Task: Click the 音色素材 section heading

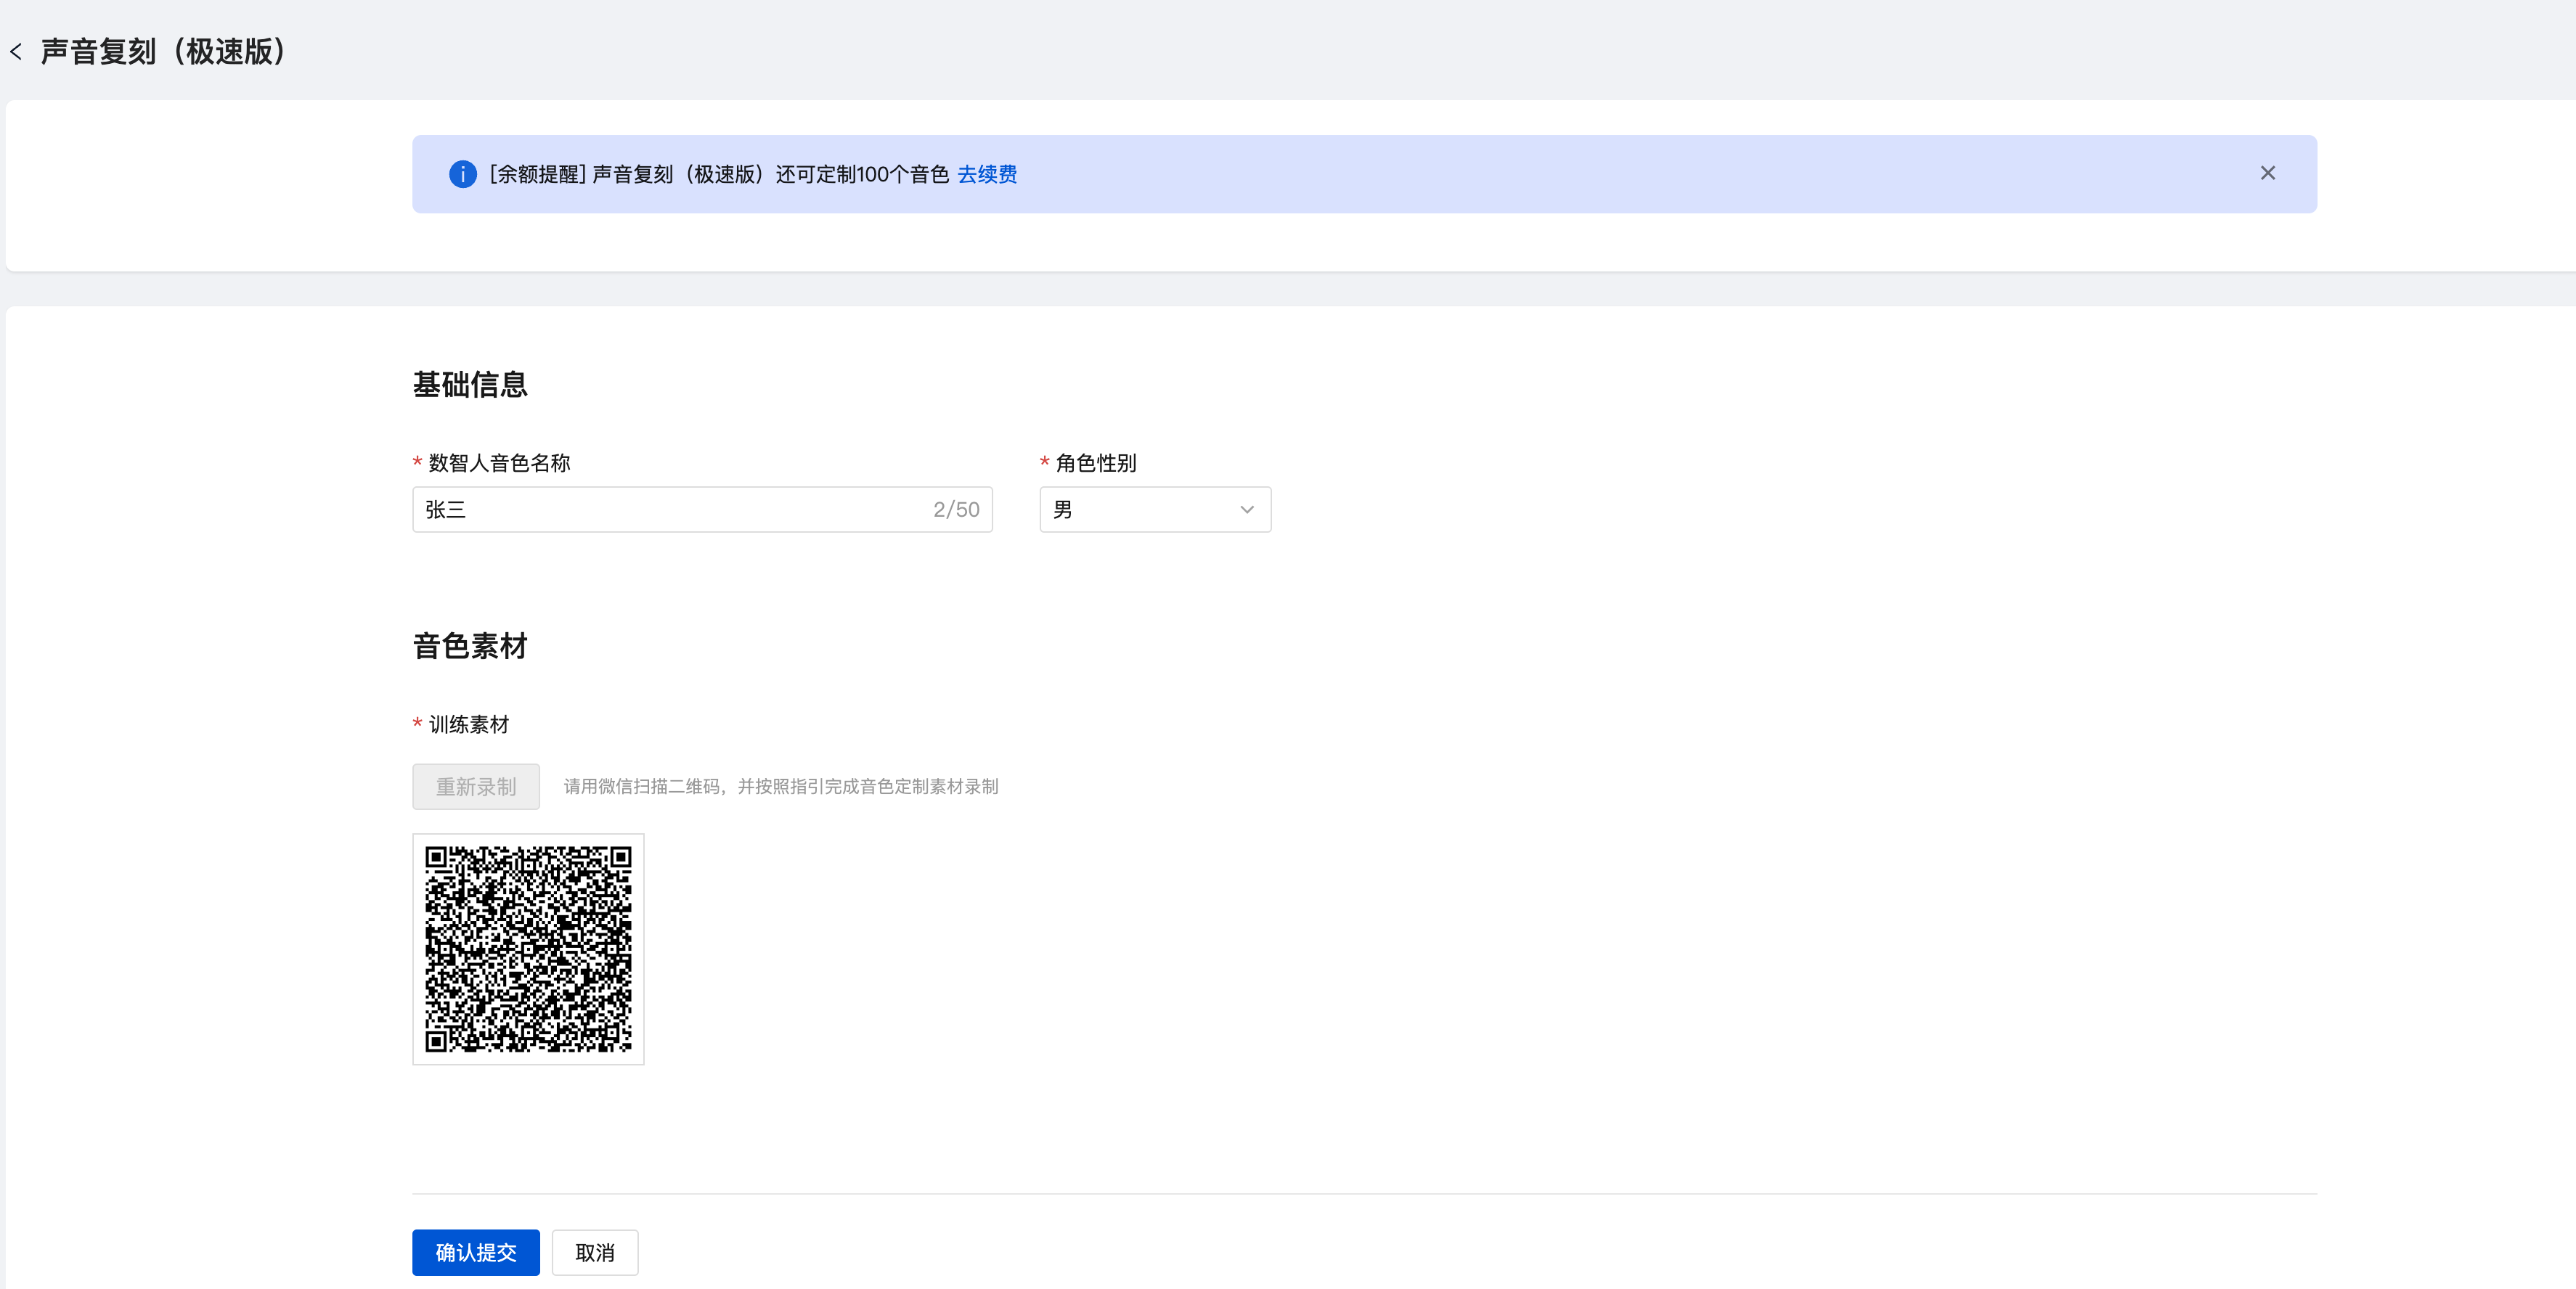Action: coord(470,646)
